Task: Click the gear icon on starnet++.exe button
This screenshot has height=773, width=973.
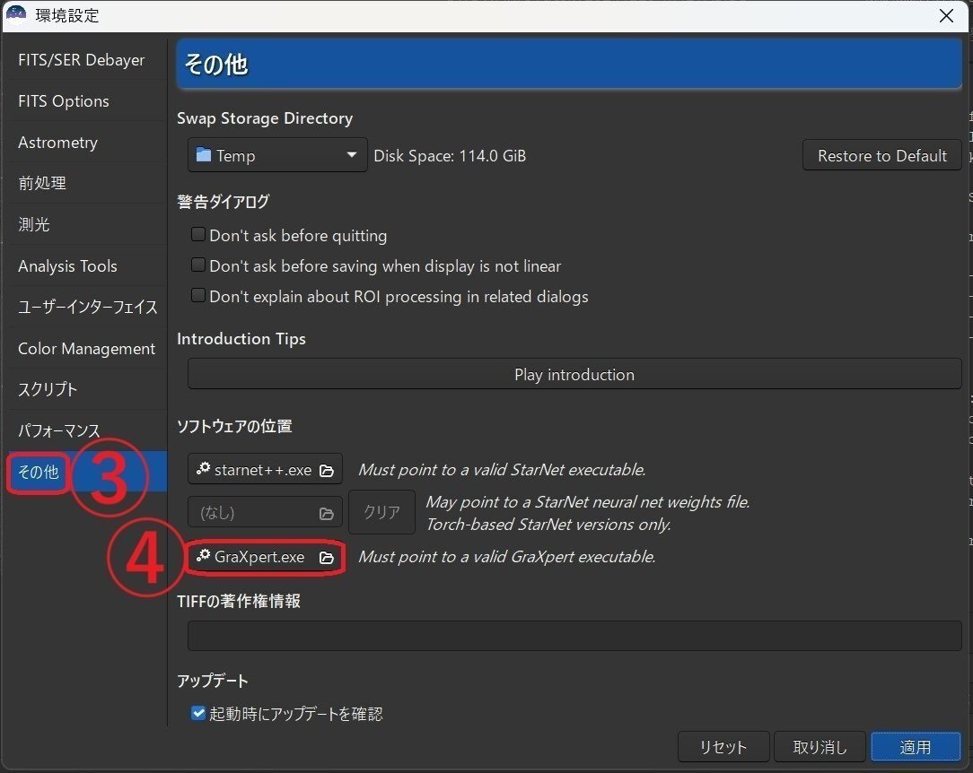Action: [202, 469]
